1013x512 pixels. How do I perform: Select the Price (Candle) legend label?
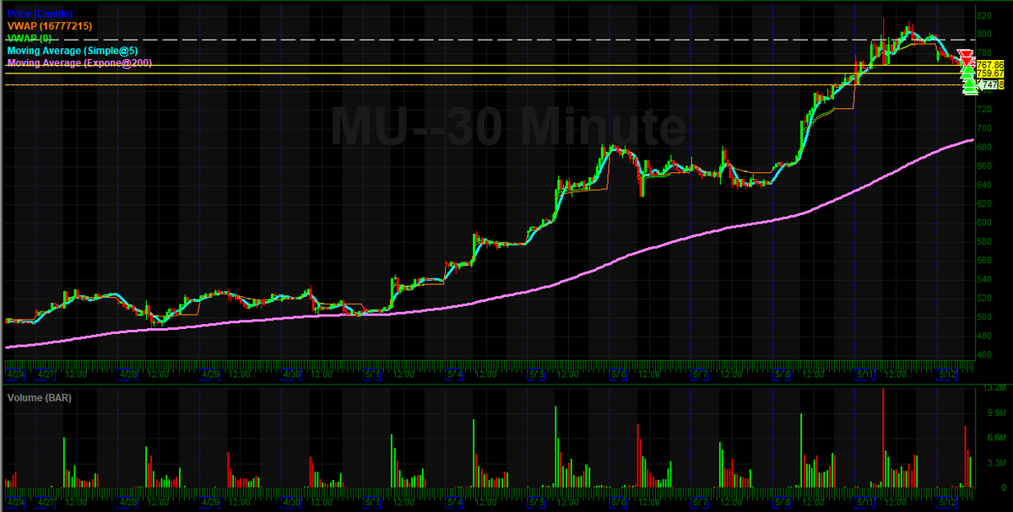coord(40,14)
